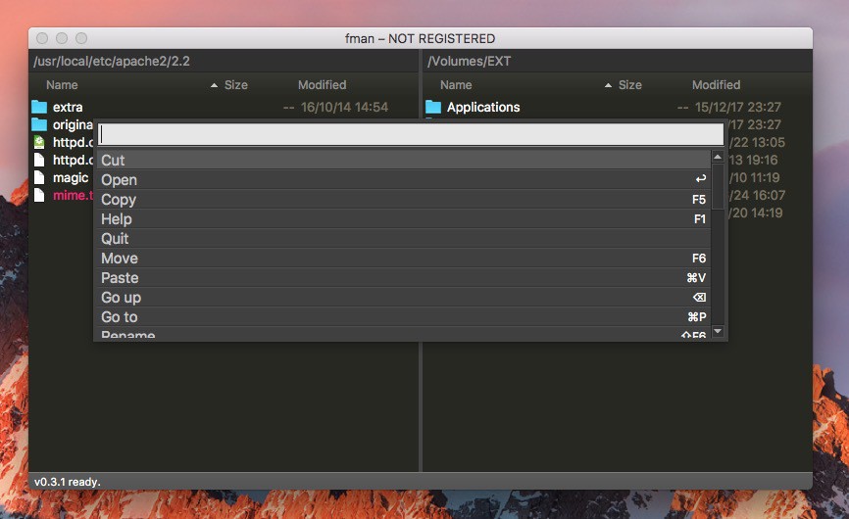849x519 pixels.
Task: Choose the Go up command
Action: [403, 297]
